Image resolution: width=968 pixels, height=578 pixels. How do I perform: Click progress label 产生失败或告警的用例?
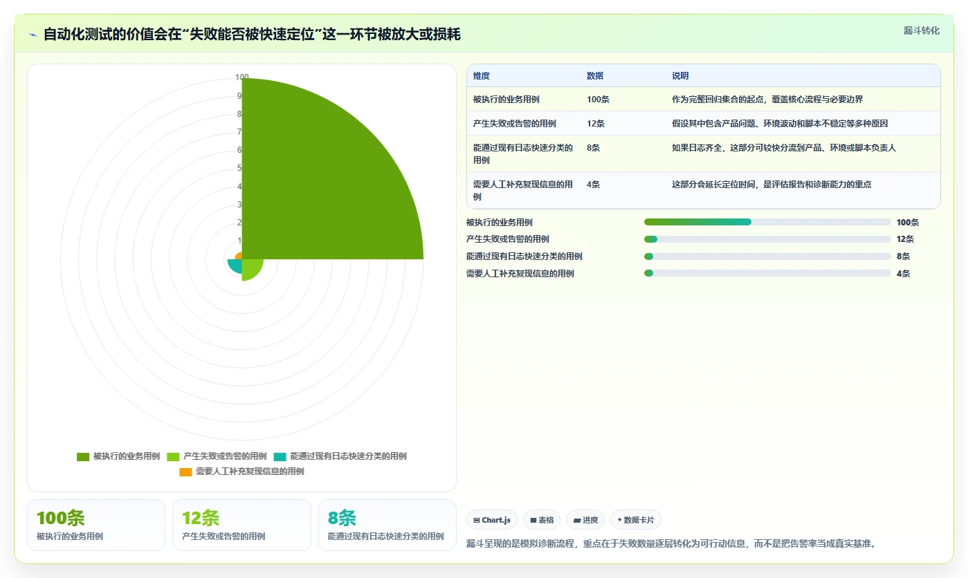click(x=508, y=239)
